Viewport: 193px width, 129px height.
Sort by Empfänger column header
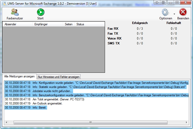pyautogui.click(x=48, y=24)
